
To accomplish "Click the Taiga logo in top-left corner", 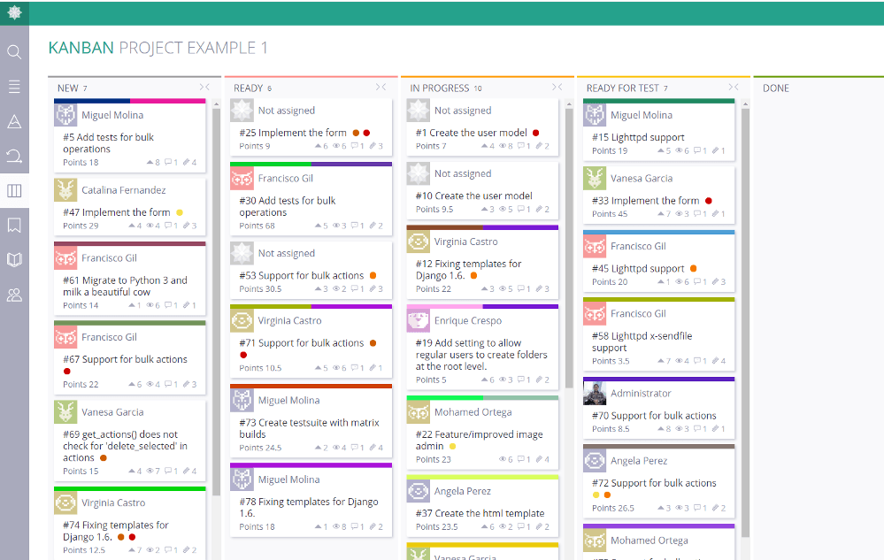I will coord(14,12).
